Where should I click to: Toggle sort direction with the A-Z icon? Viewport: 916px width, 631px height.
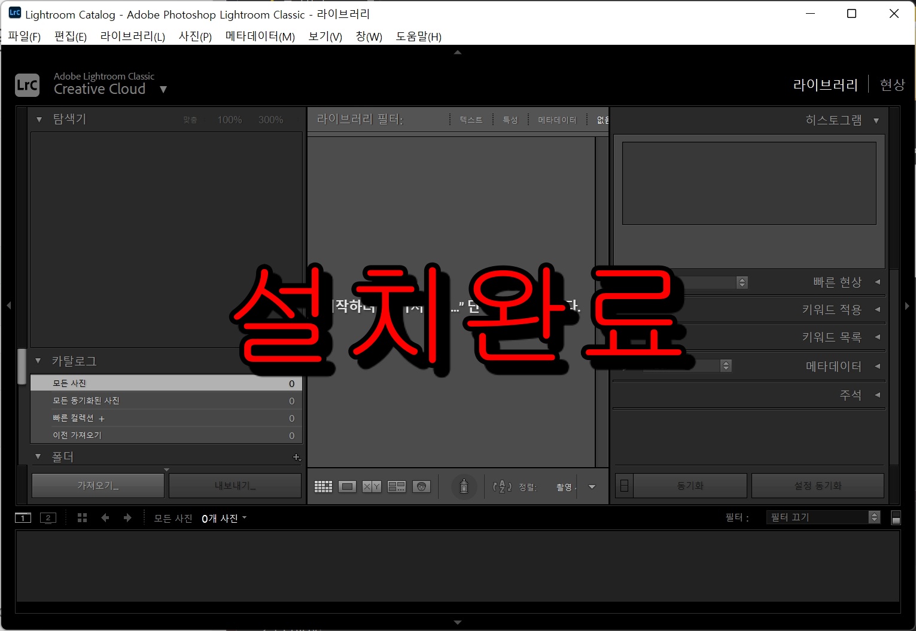coord(501,486)
